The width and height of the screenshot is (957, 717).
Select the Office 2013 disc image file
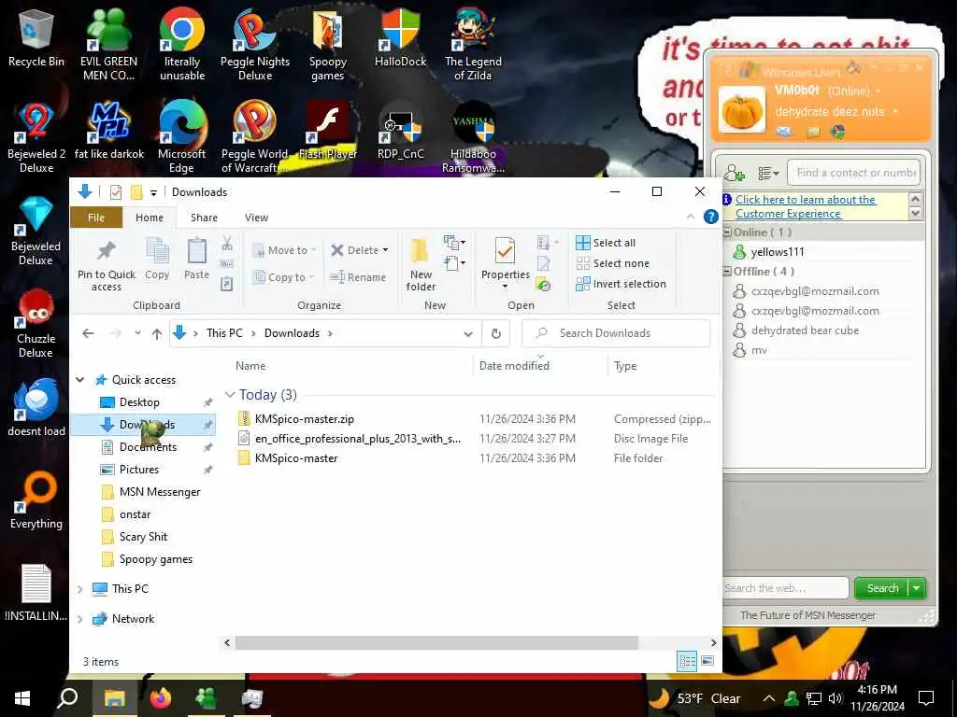[358, 439]
